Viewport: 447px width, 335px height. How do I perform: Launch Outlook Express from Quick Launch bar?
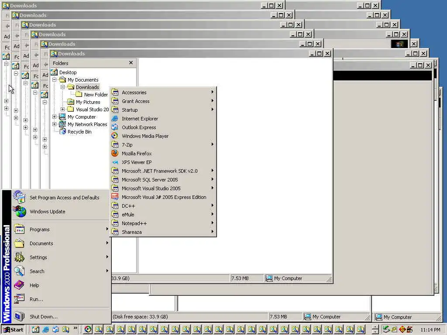[56, 330]
